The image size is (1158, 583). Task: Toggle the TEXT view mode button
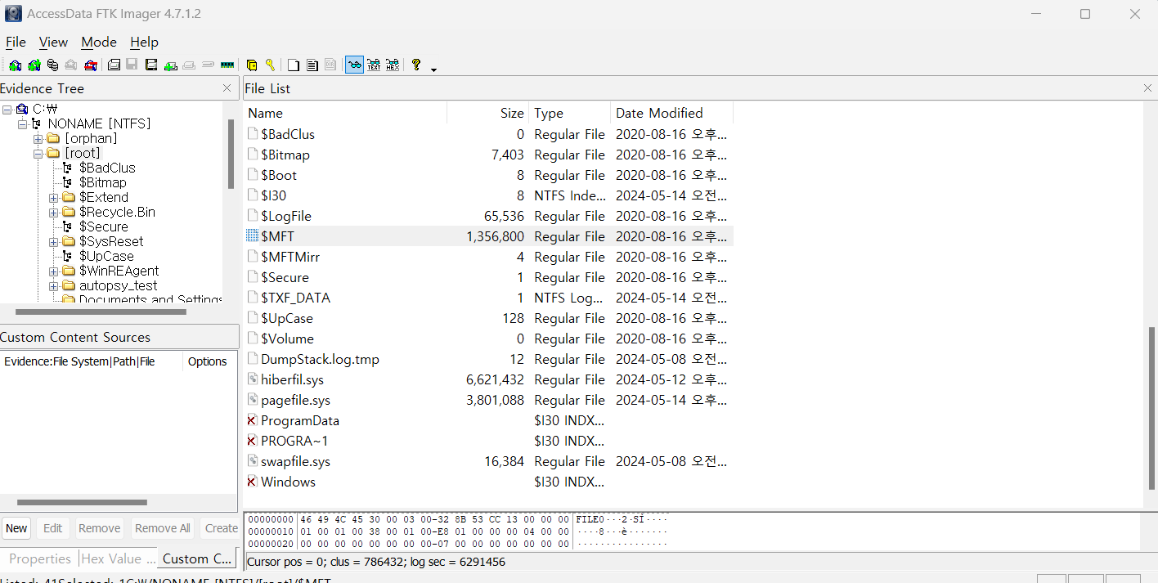pos(374,65)
